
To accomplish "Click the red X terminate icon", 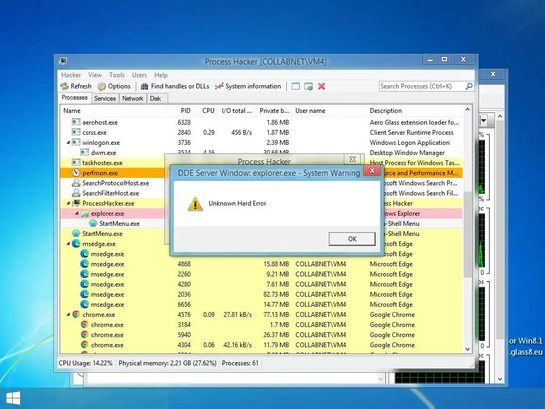I will pos(321,86).
